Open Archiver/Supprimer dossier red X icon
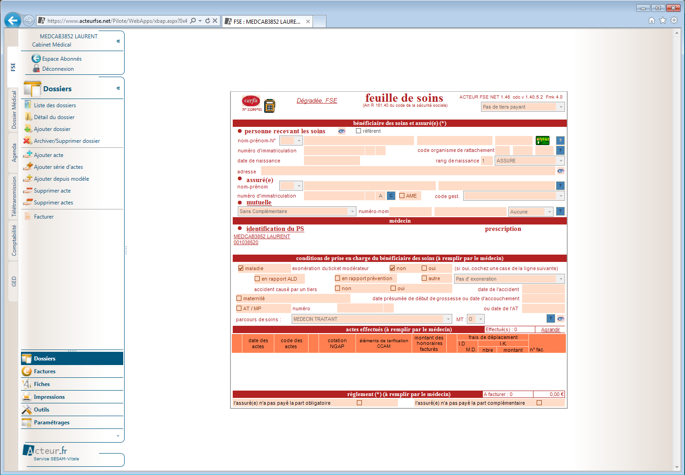Viewport: 685px width, 475px height. [28, 141]
